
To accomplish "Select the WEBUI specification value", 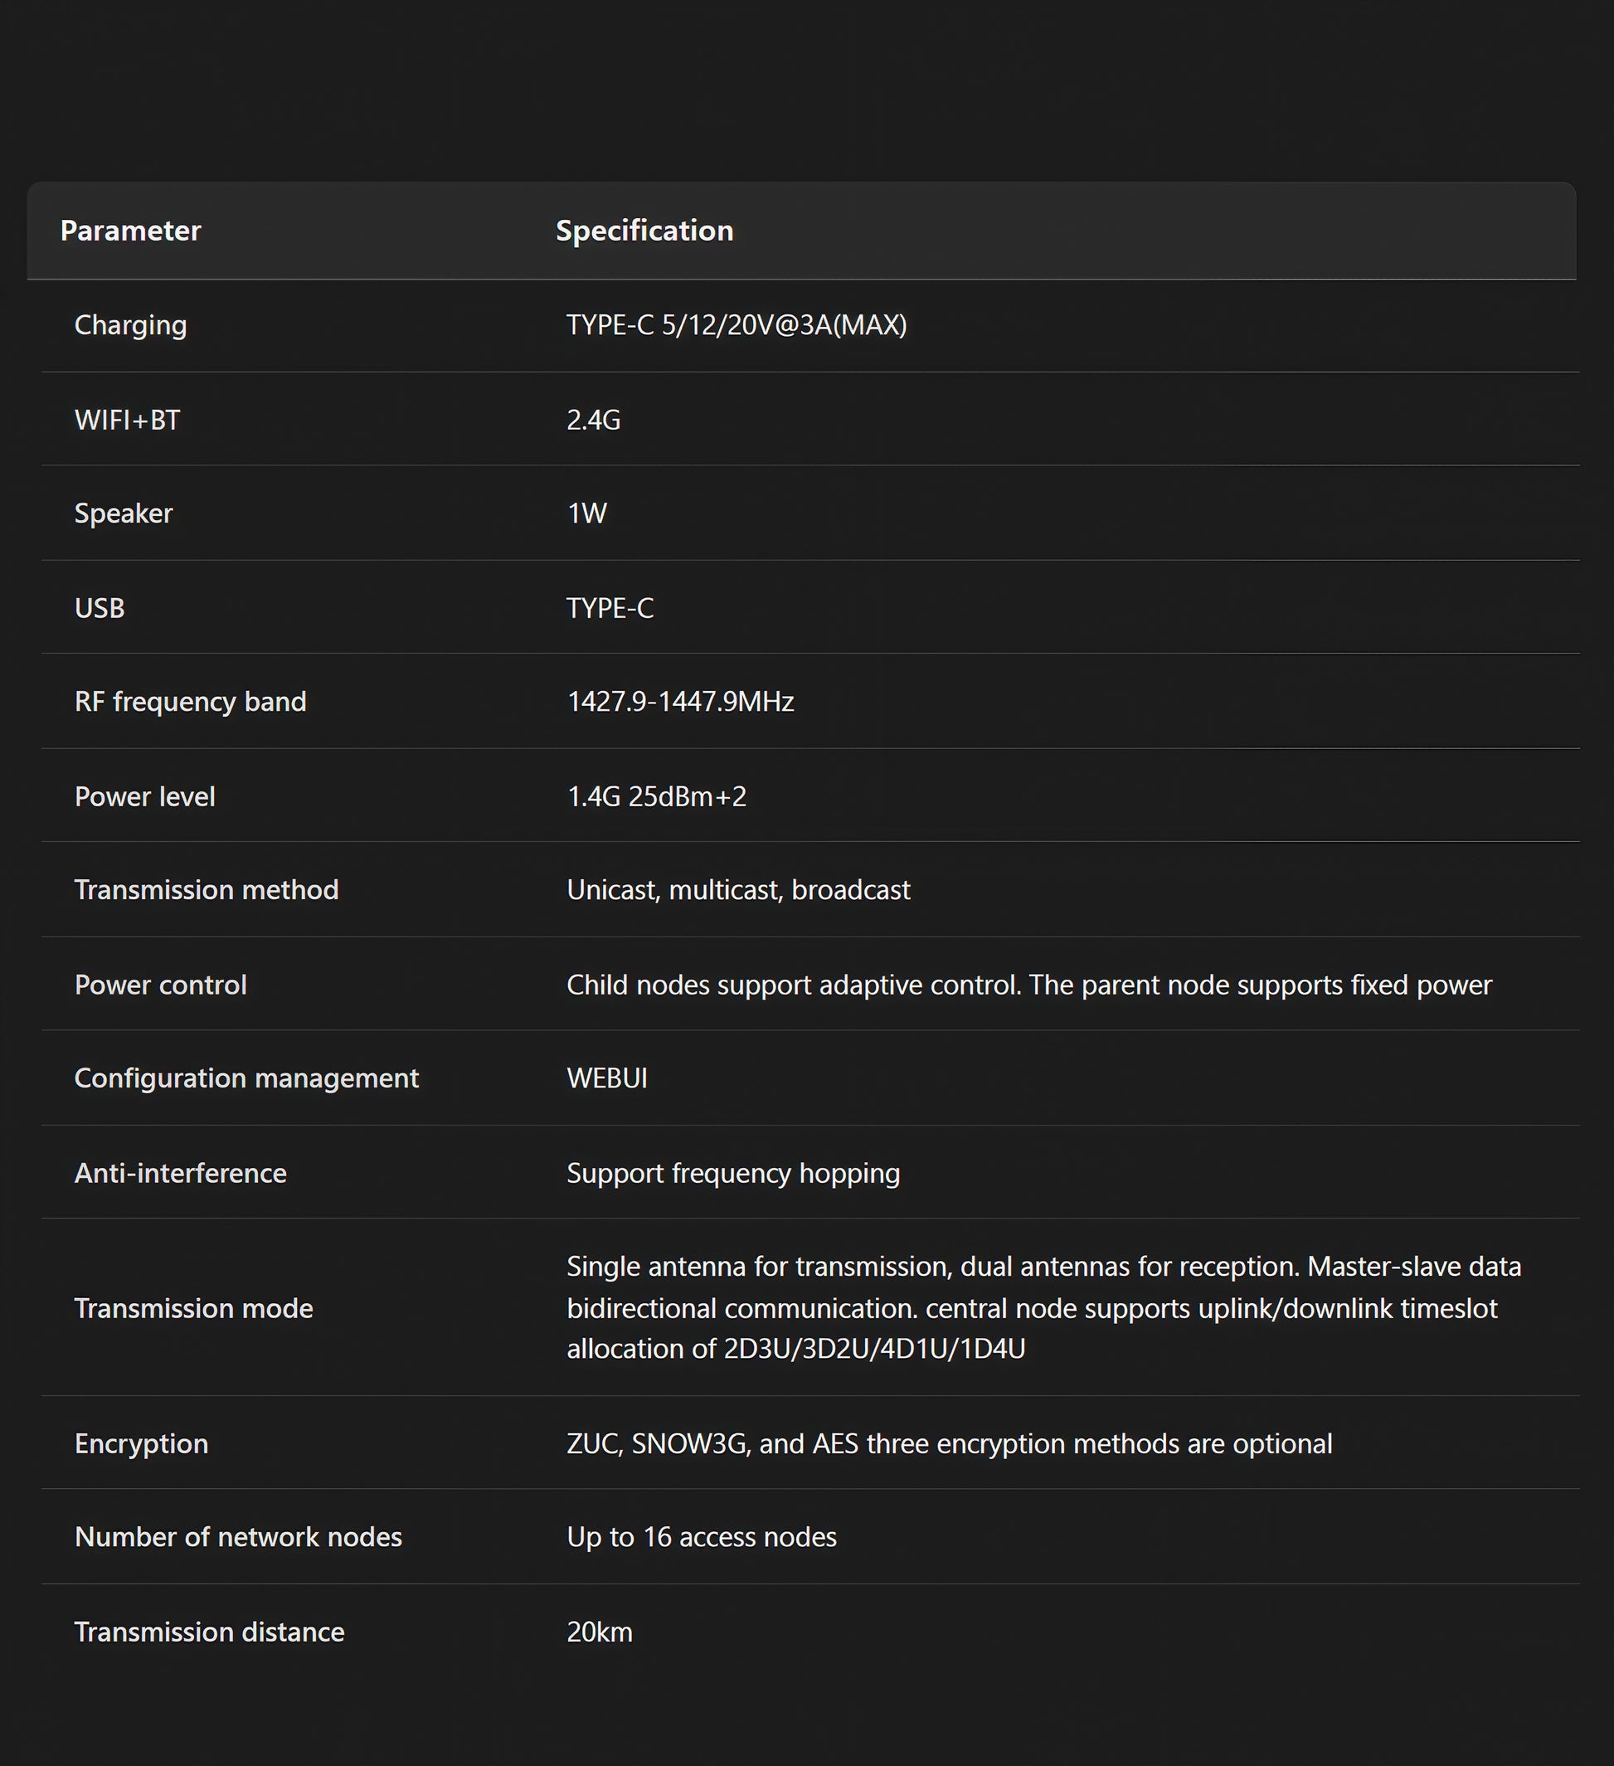I will click(x=607, y=1078).
